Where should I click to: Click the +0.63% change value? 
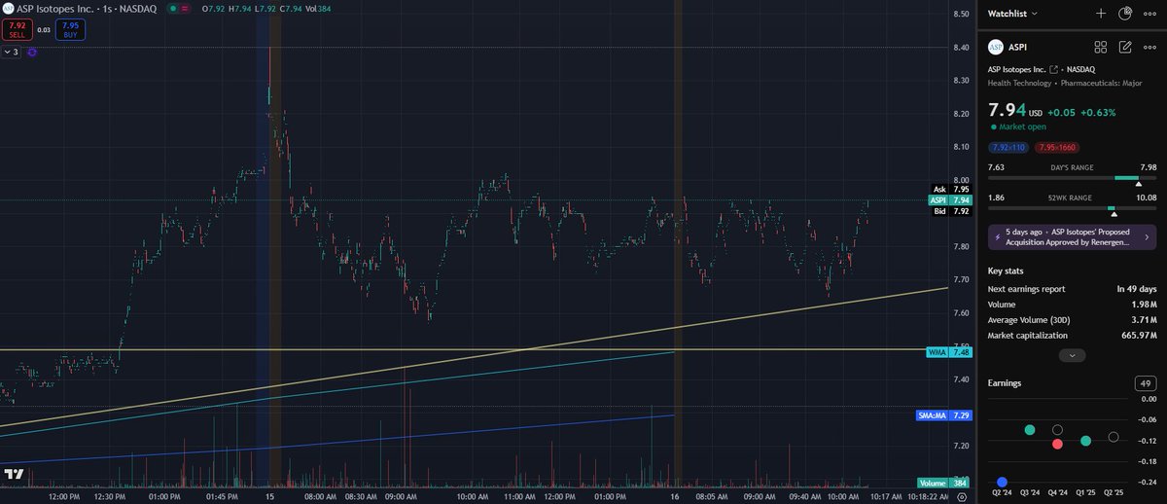[x=1098, y=112]
